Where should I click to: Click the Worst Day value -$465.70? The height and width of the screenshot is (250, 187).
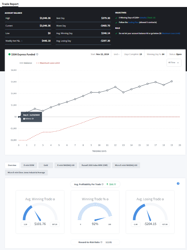[x=105, y=26]
